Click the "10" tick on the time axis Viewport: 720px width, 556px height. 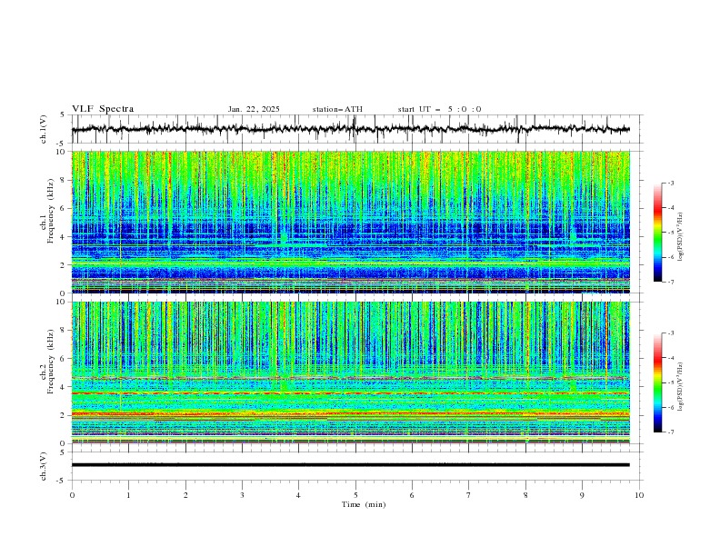tap(639, 495)
